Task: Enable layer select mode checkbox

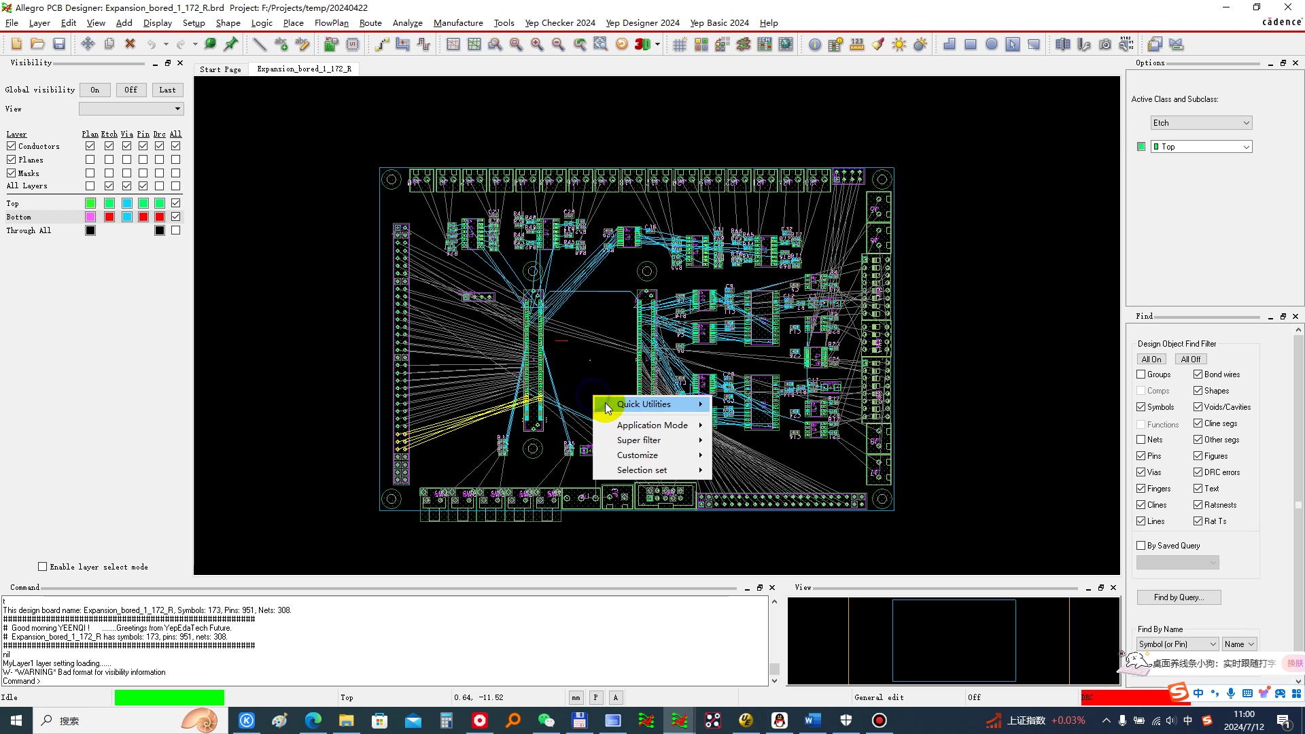Action: click(43, 567)
